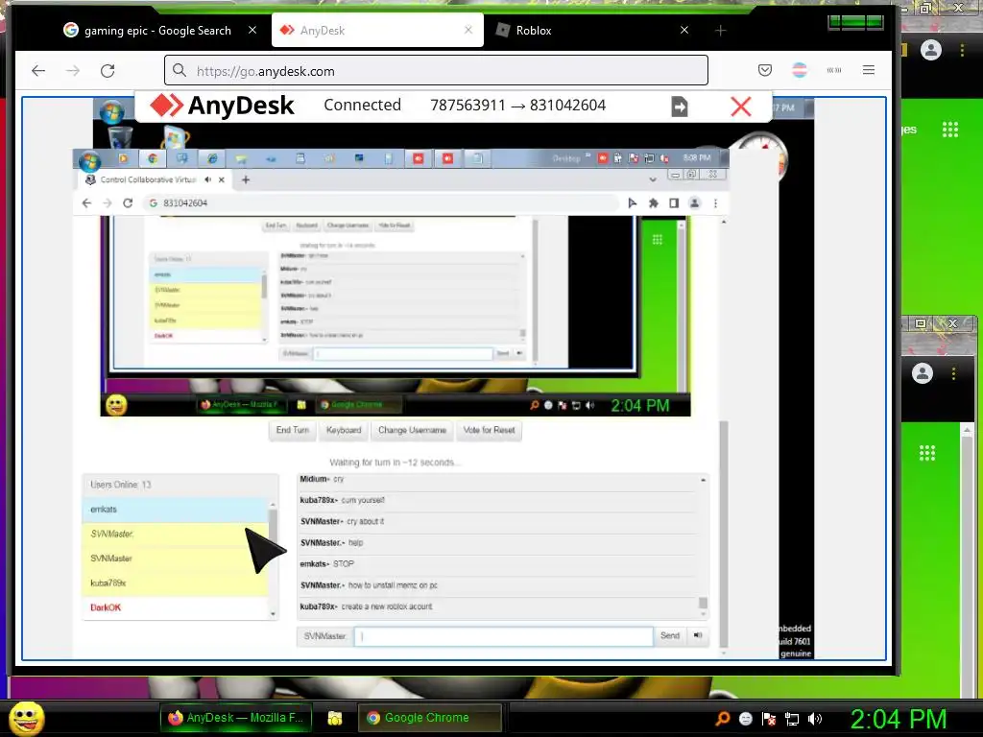Viewport: 983px width, 737px height.
Task: Toggle the side panel icon in remote Chrome
Action: coord(674,203)
